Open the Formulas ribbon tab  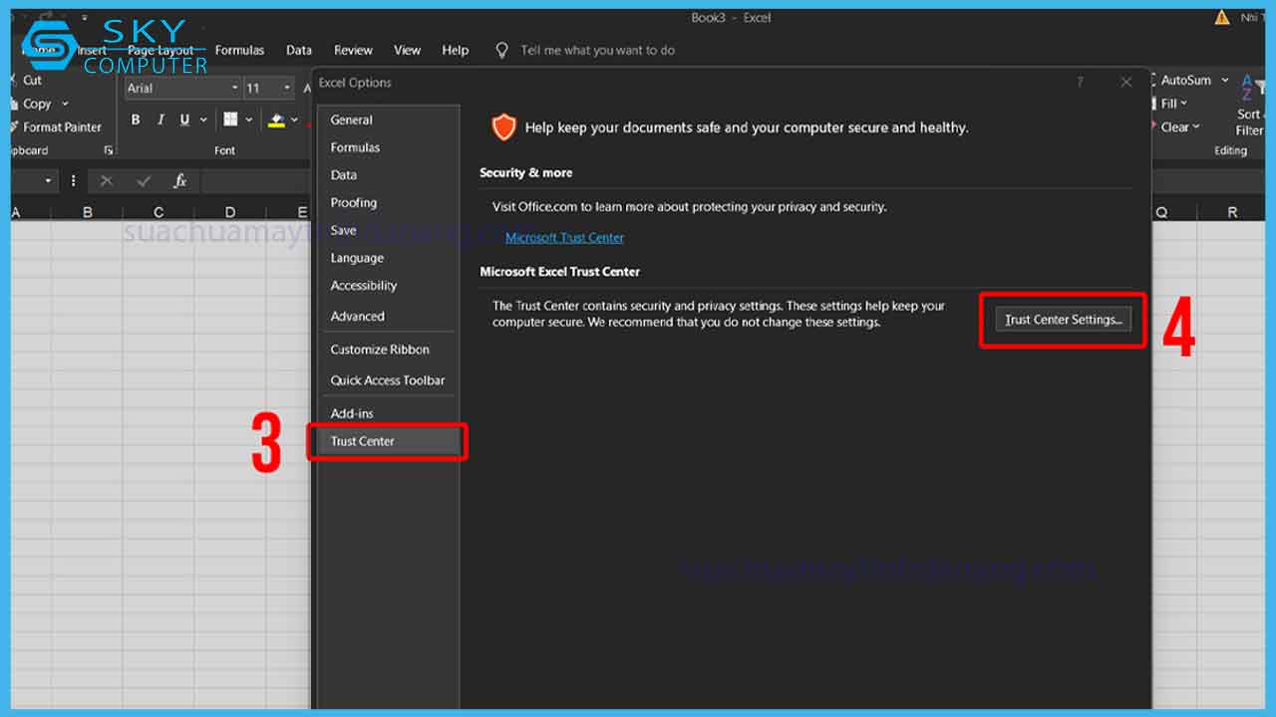pyautogui.click(x=239, y=50)
